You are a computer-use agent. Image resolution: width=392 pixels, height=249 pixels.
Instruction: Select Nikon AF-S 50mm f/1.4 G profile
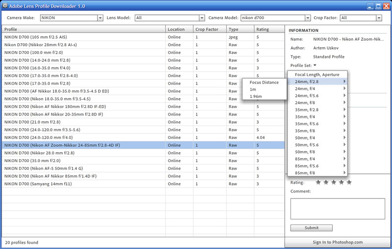coord(143,168)
